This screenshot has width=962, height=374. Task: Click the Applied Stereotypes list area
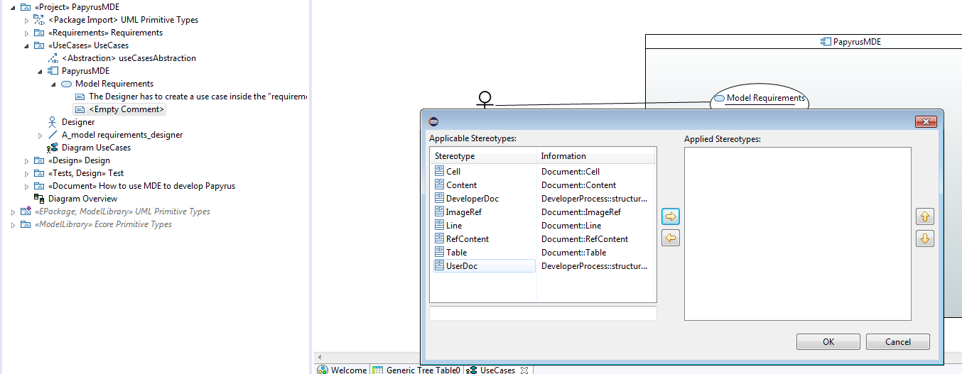click(797, 233)
